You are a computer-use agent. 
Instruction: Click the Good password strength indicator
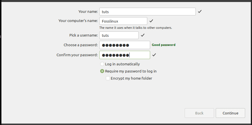click(x=164, y=45)
